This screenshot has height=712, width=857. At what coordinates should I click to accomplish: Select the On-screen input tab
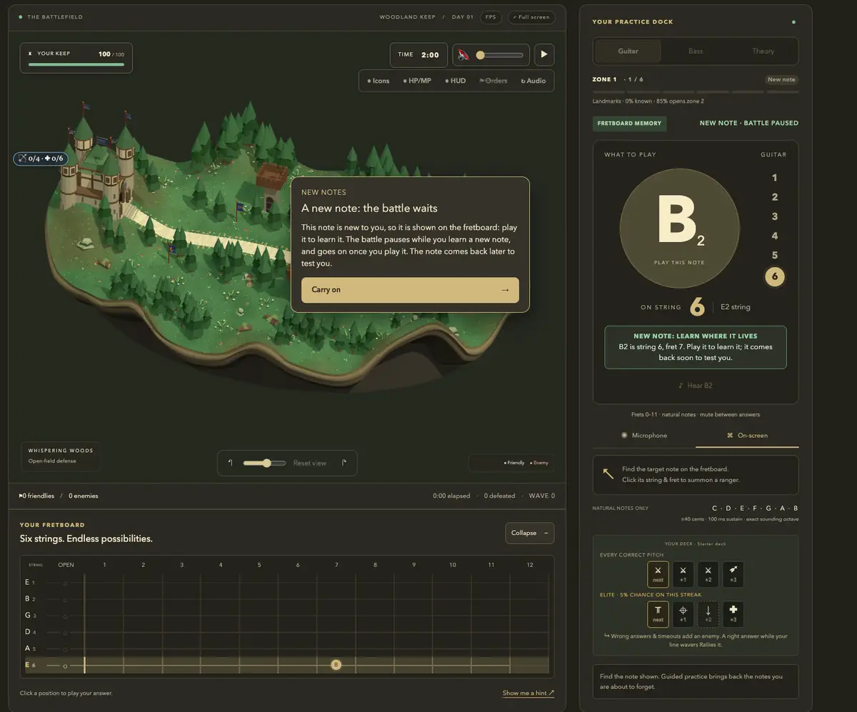click(747, 435)
